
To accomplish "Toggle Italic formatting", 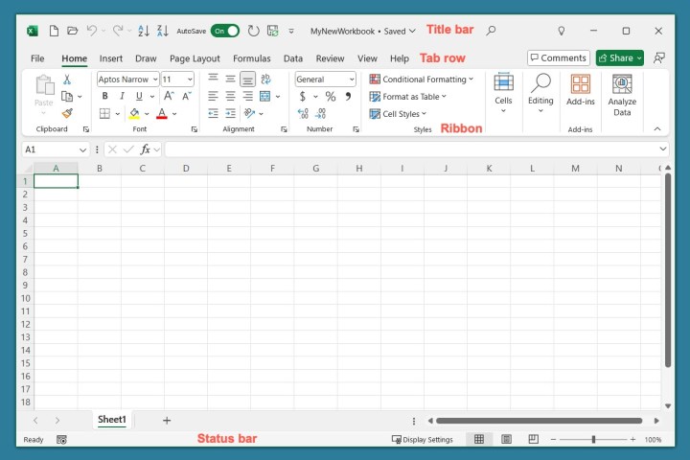I will [x=122, y=97].
